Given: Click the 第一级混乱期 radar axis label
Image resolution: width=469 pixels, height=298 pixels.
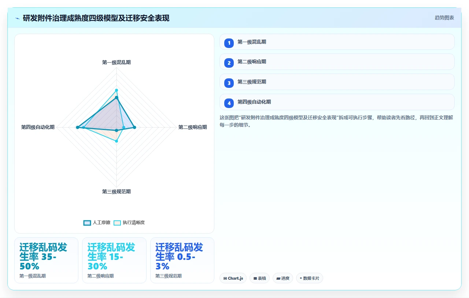Looking at the screenshot, I should 117,63.
